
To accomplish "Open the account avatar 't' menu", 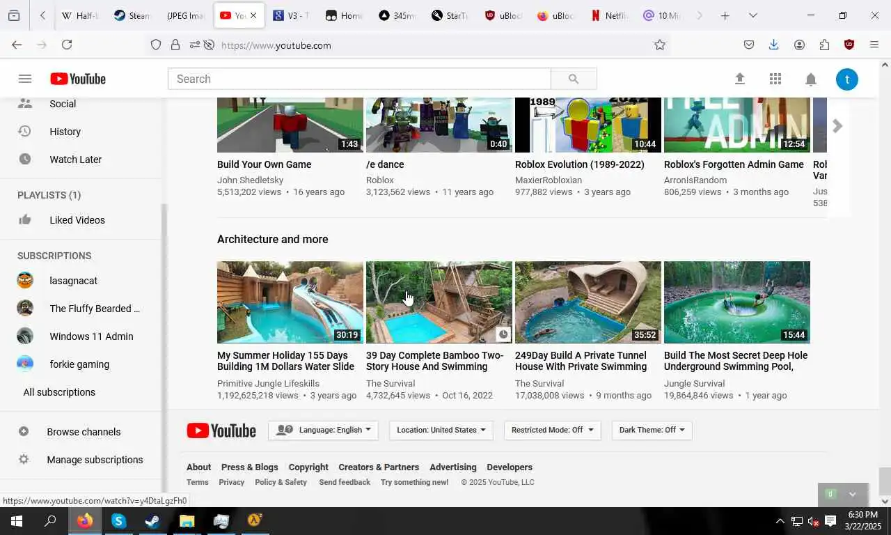I will (x=846, y=79).
